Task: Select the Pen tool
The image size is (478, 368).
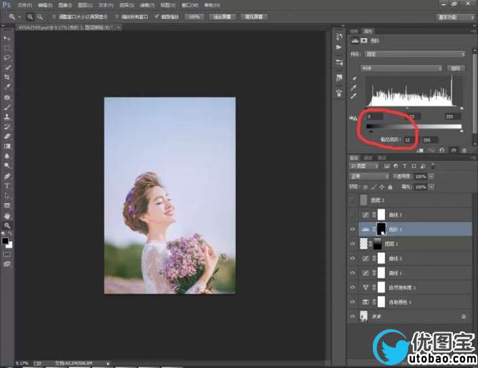Action: point(7,176)
